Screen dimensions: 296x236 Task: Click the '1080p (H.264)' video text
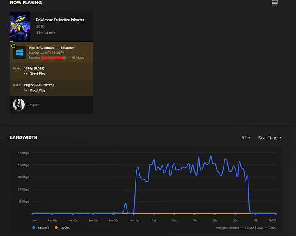tap(34, 69)
